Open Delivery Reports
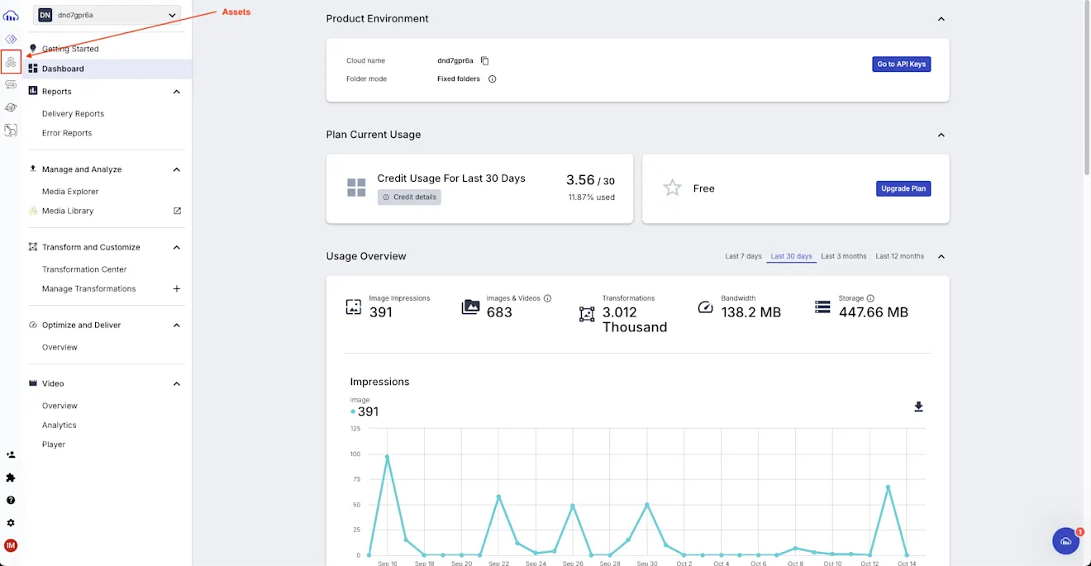The image size is (1091, 566). (73, 114)
